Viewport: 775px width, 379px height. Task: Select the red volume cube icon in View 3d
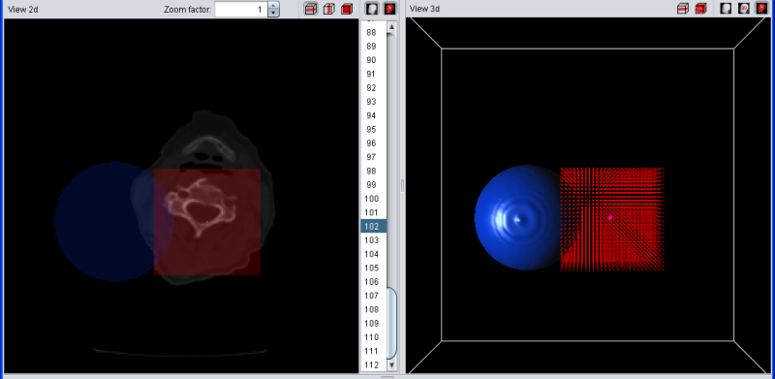pos(700,9)
